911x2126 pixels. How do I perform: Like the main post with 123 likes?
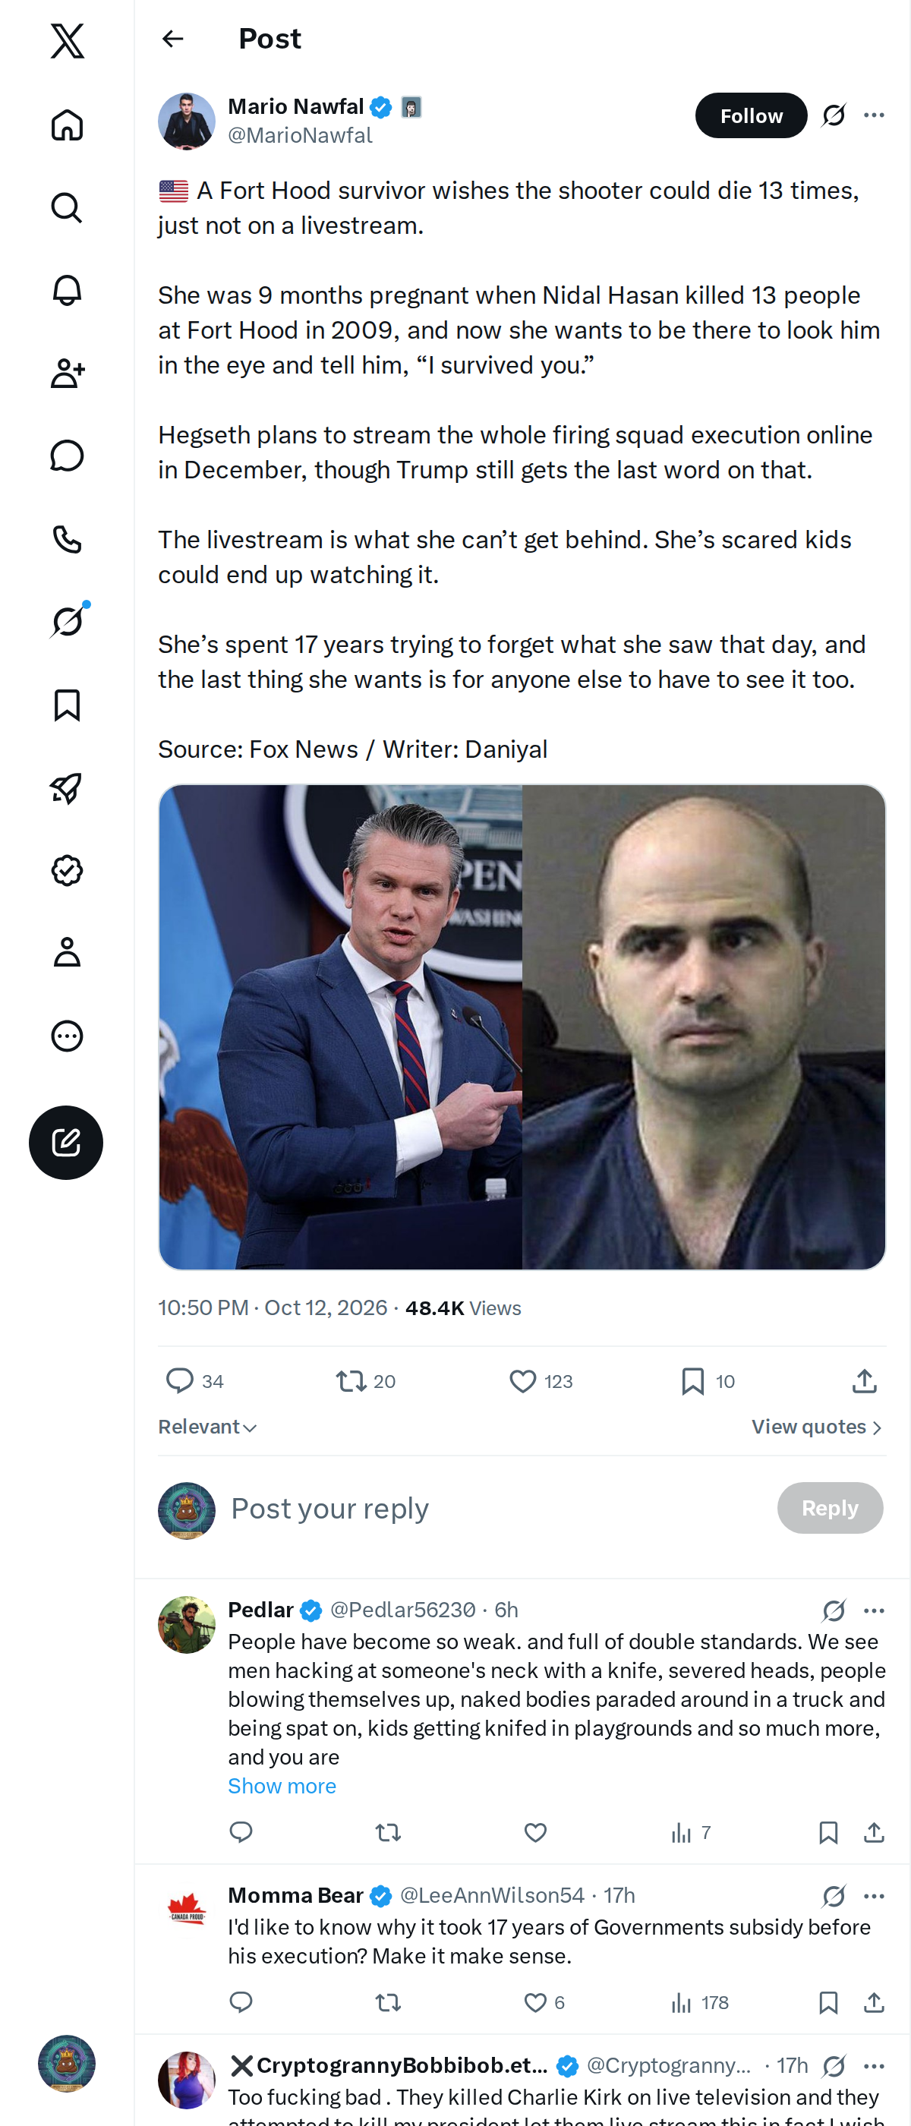(541, 1380)
